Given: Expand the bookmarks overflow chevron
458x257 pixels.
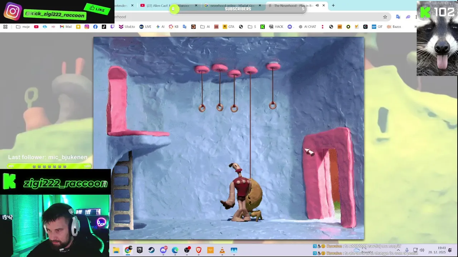Looking at the screenshot, I should [x=415, y=27].
